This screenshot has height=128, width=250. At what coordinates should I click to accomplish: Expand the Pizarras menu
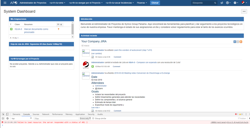point(142,3)
